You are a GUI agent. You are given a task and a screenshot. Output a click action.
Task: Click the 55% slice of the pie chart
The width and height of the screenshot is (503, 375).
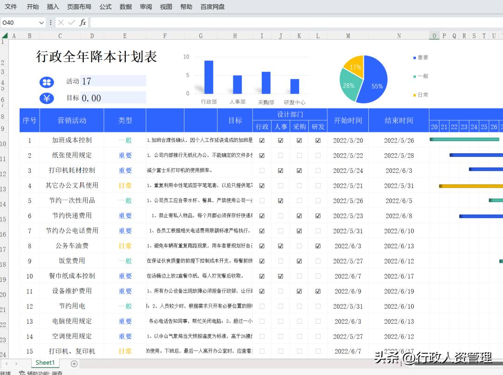tap(377, 85)
